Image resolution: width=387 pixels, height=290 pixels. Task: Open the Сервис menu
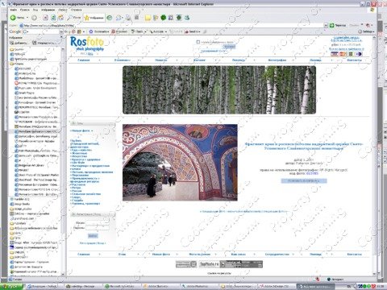pyautogui.click(x=63, y=10)
